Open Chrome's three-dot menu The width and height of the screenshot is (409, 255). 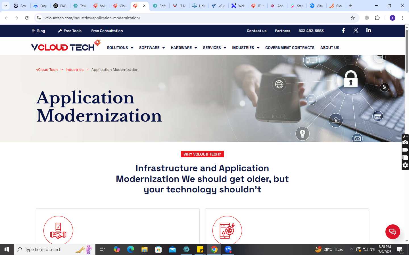(402, 18)
